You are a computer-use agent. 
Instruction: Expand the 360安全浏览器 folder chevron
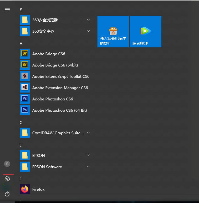88,20
